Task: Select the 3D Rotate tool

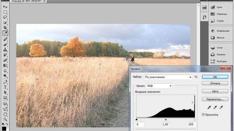Action: (5, 104)
